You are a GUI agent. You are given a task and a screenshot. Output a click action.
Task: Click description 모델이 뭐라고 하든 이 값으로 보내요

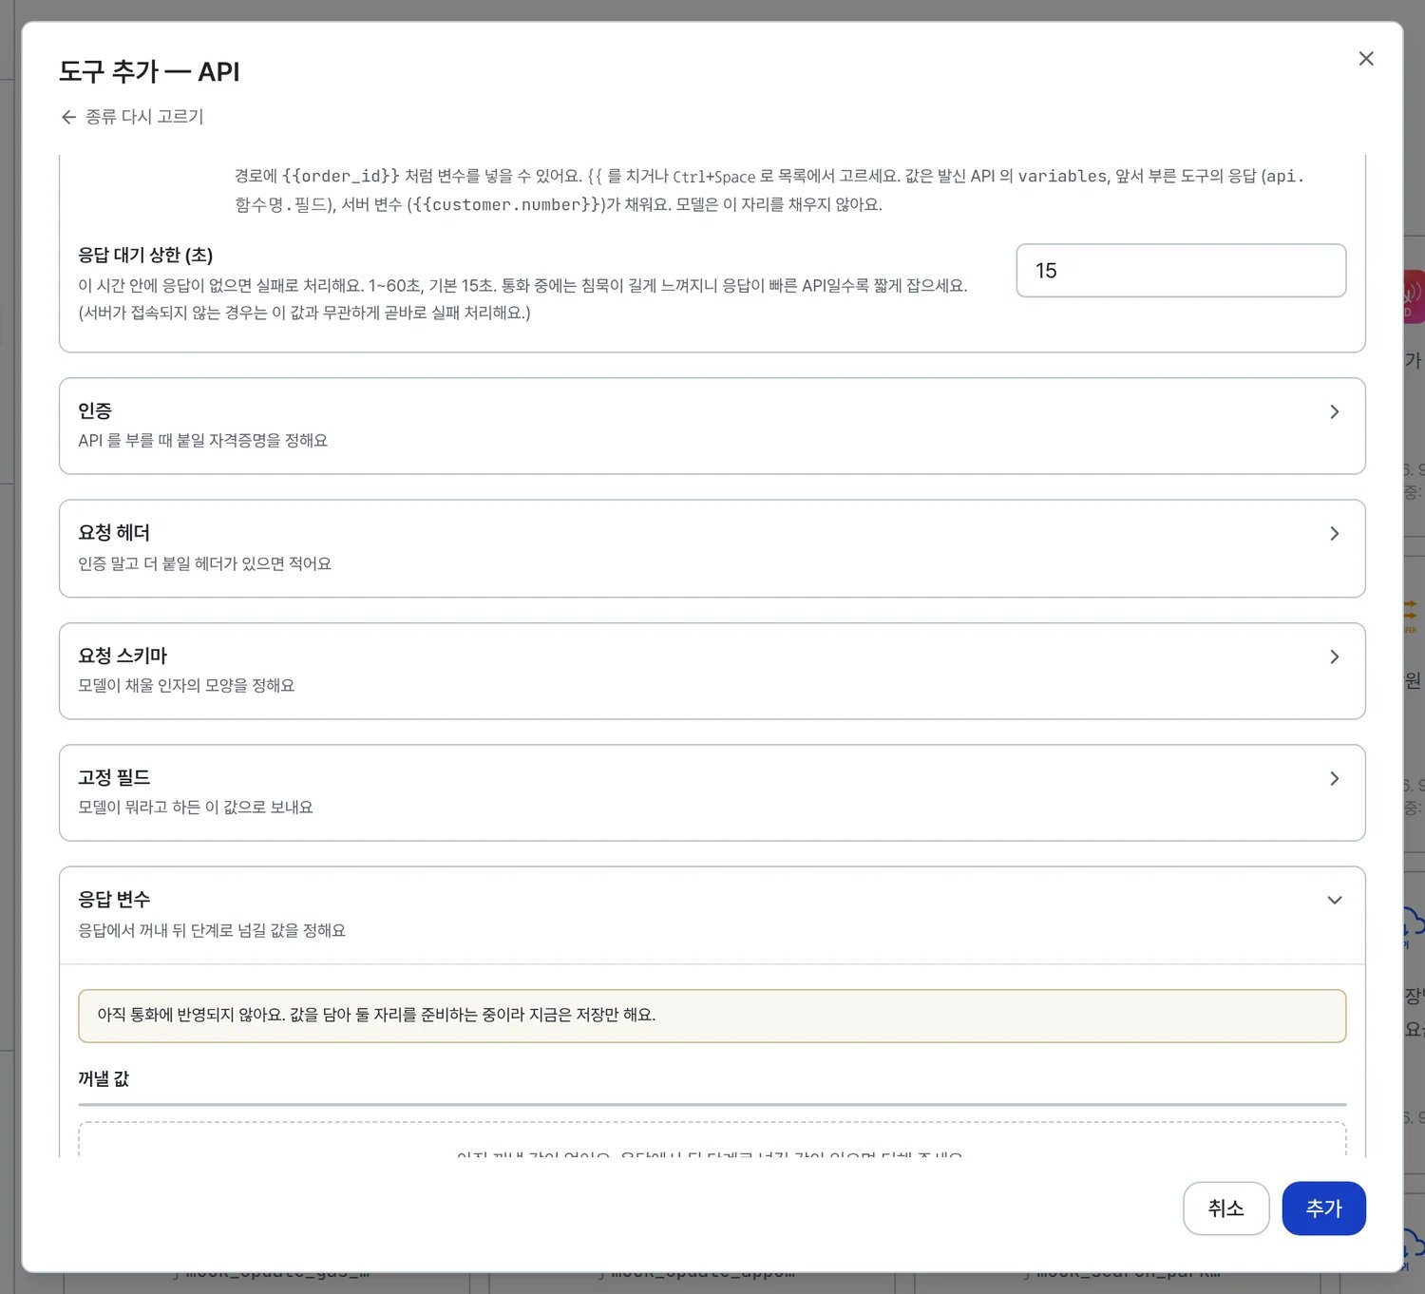[x=196, y=807]
